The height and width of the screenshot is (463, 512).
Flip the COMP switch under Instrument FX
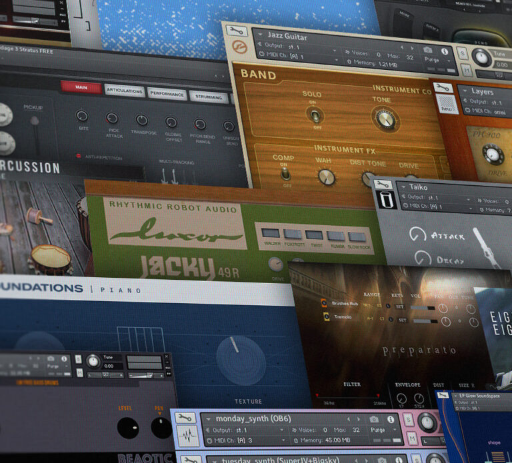pyautogui.click(x=285, y=174)
